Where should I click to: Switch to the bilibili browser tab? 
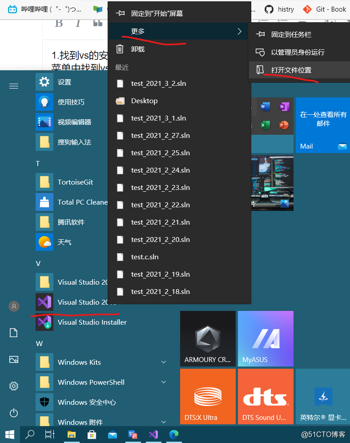pyautogui.click(x=45, y=9)
